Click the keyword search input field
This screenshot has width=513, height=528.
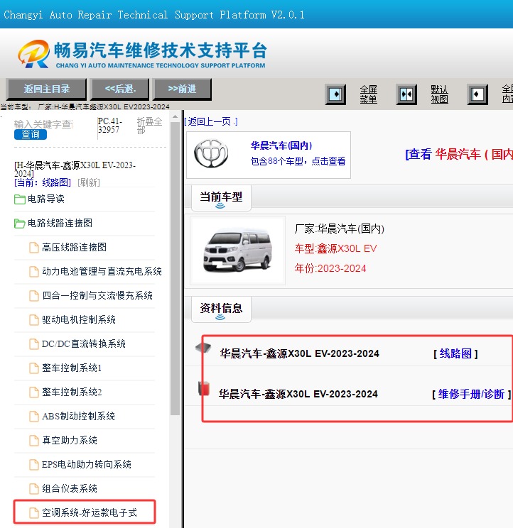(x=43, y=124)
